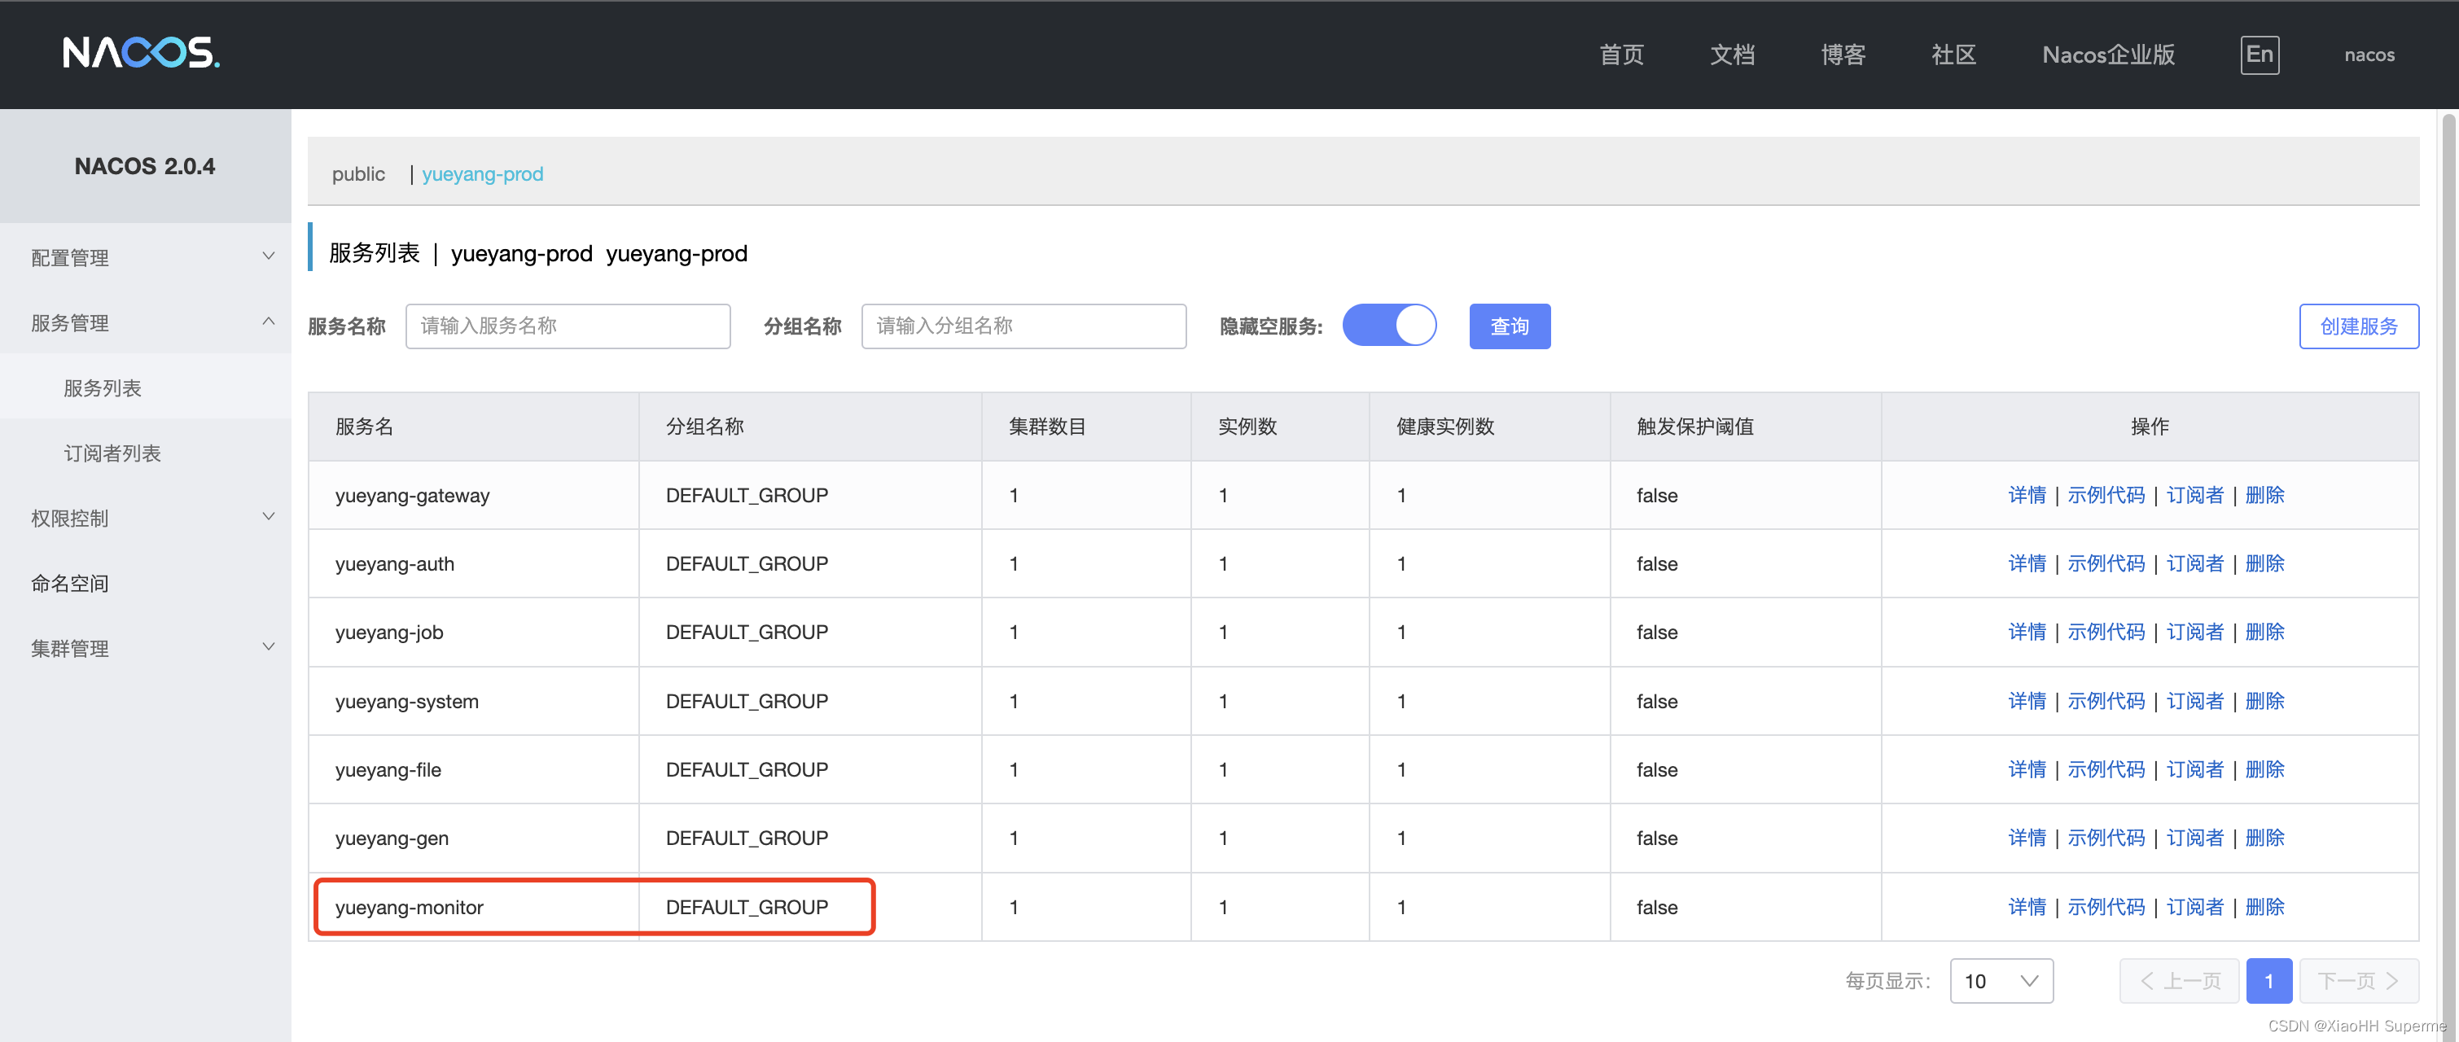Open 详情 for yueyang-auth

point(2027,563)
